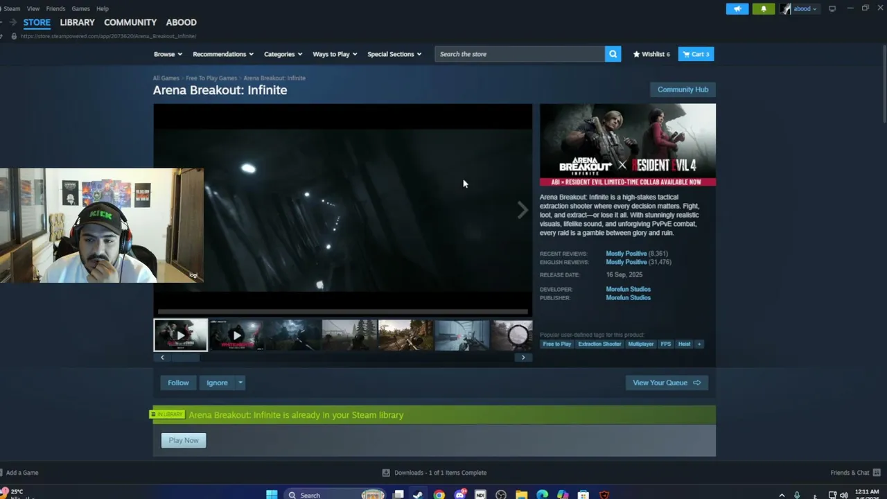The height and width of the screenshot is (499, 887).
Task: Open Steam from the taskbar
Action: coord(418,495)
